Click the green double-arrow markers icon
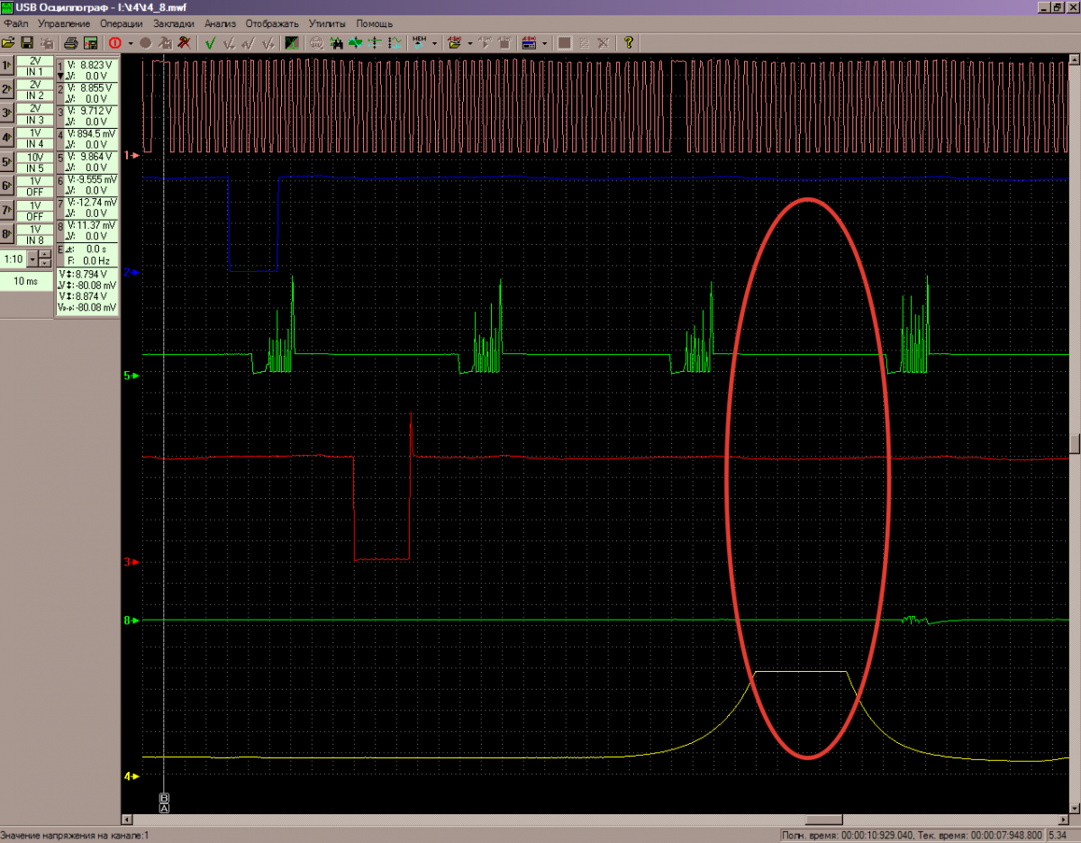Image resolution: width=1081 pixels, height=843 pixels. (x=355, y=42)
